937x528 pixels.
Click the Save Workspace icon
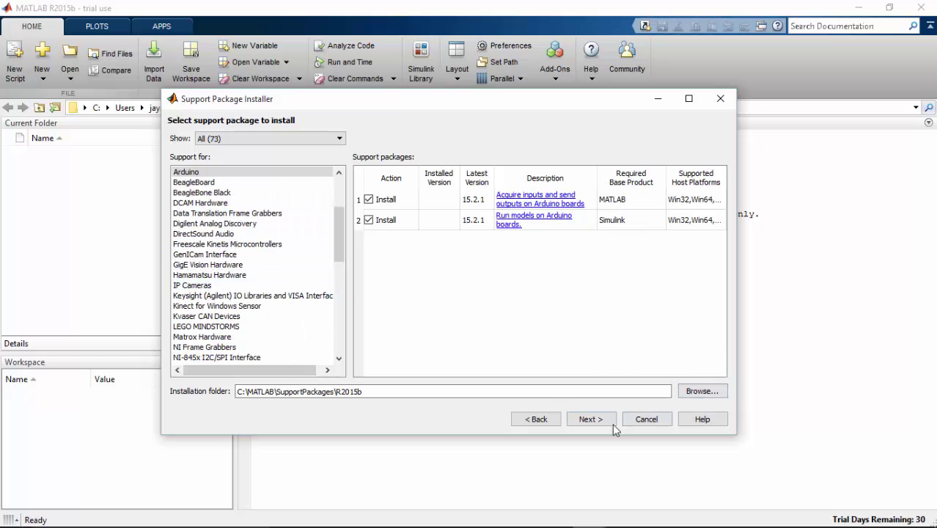click(191, 50)
